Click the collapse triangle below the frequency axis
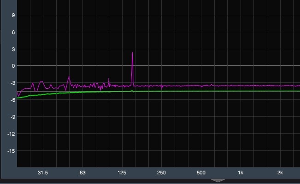Image resolution: width=300 pixels, height=184 pixels. click(x=218, y=181)
